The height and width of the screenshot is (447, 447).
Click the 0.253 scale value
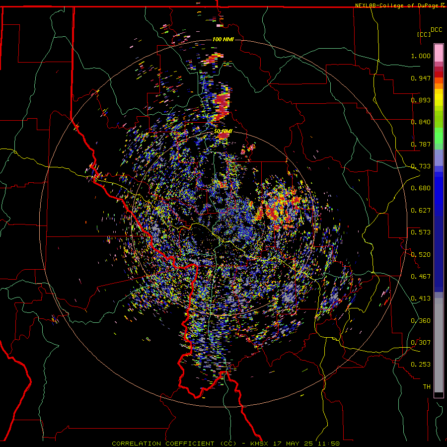click(x=421, y=365)
